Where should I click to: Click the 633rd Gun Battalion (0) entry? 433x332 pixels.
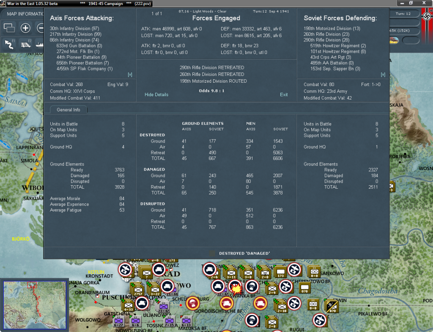click(x=79, y=46)
